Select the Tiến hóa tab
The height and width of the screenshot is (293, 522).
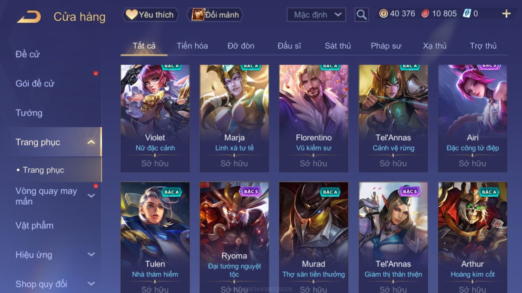click(192, 46)
